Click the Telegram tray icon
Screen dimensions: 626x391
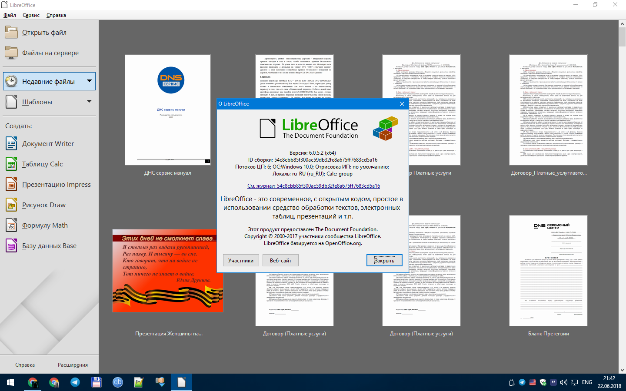522,382
